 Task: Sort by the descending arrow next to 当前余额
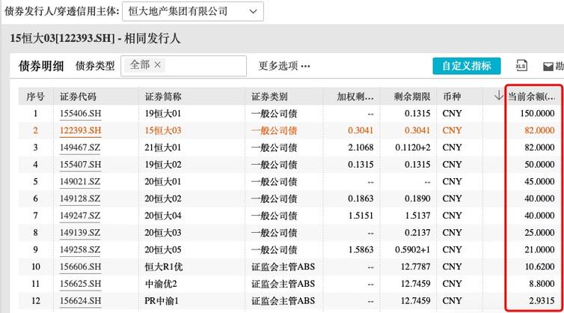498,96
